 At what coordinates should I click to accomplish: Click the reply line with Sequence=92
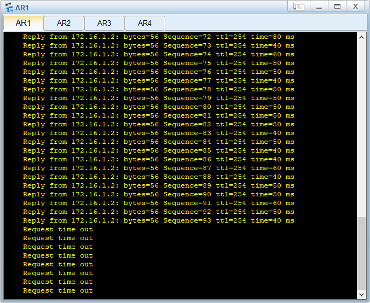pos(159,212)
